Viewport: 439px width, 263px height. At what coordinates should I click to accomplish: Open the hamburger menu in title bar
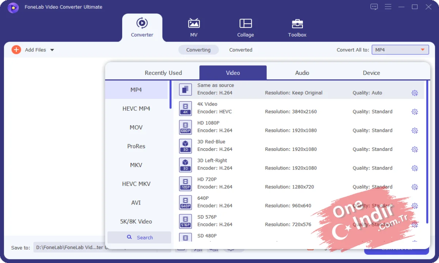pos(388,7)
